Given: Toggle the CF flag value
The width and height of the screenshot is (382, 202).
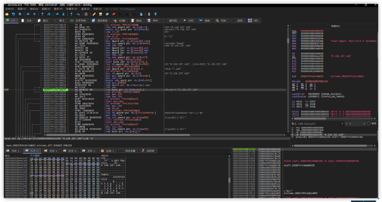Looking at the screenshot, I should coord(297,89).
